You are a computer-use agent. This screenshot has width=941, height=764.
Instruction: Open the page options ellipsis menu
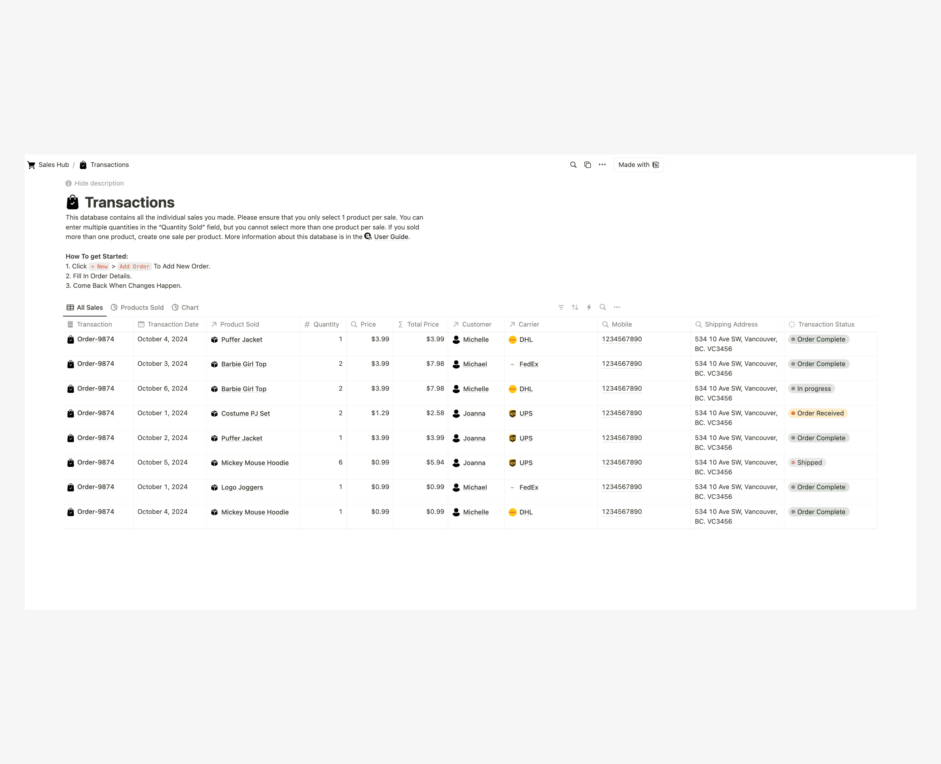coord(602,165)
